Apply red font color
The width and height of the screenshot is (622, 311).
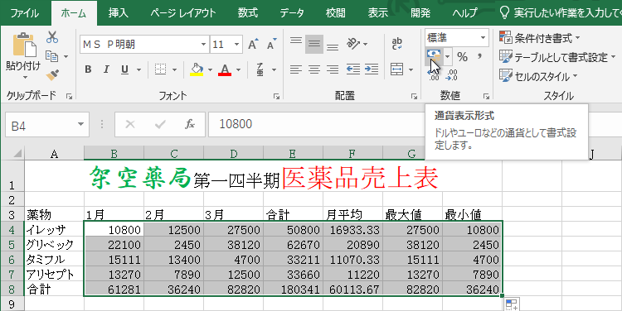pyautogui.click(x=225, y=69)
